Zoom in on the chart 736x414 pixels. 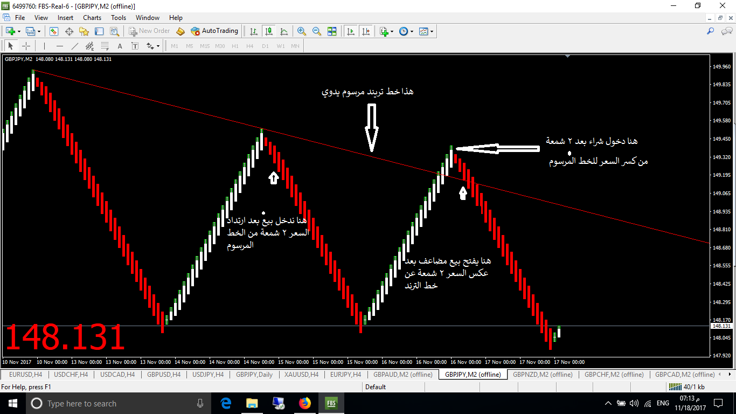[x=302, y=31]
